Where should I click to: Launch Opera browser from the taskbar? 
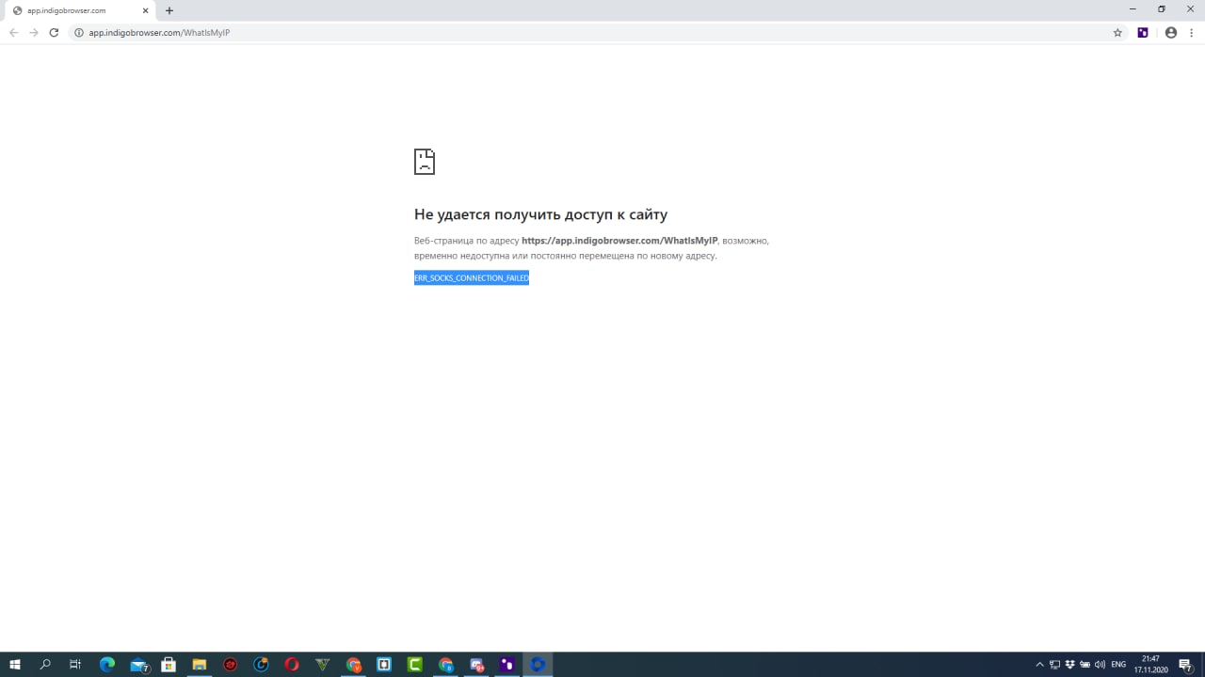tap(292, 665)
